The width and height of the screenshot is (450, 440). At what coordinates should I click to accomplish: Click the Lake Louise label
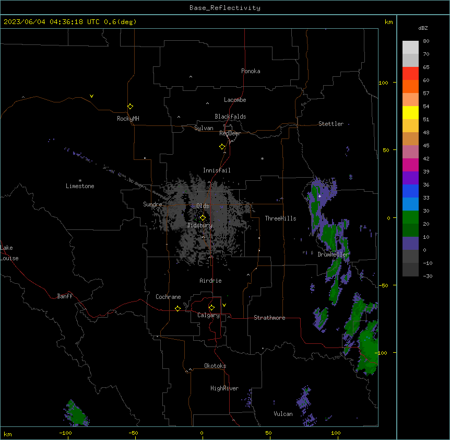9,253
